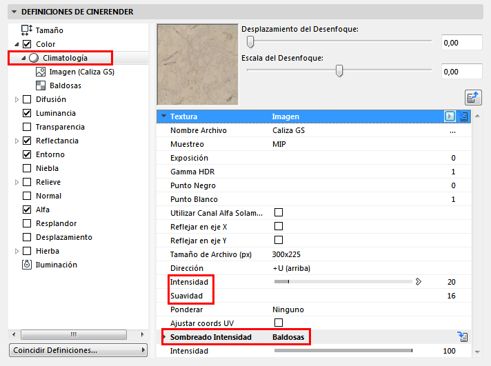Viewport: 491px width, 366px height.
Task: Select the Baldosas tree row
Action: coord(79,85)
